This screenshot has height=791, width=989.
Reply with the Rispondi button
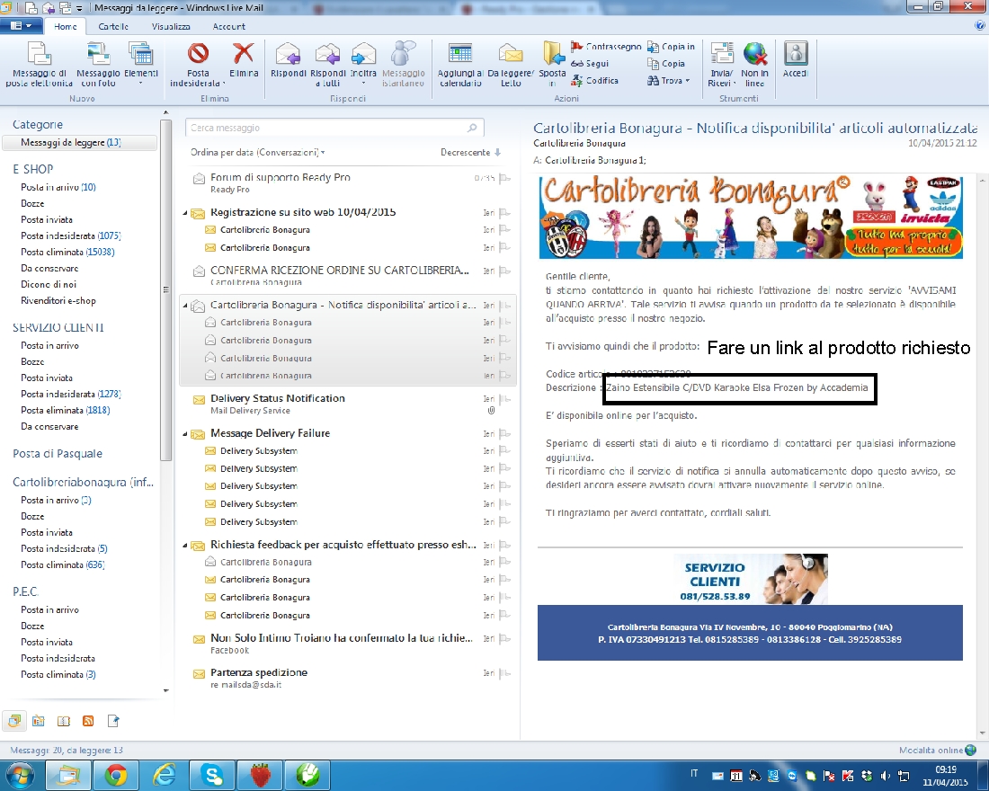coord(289,60)
